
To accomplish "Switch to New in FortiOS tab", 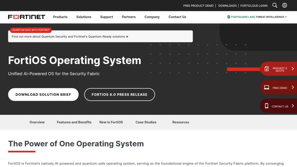I will pyautogui.click(x=111, y=122).
